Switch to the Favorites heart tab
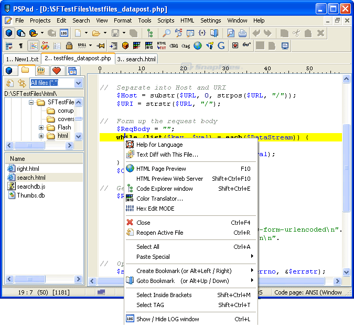 [x=57, y=71]
